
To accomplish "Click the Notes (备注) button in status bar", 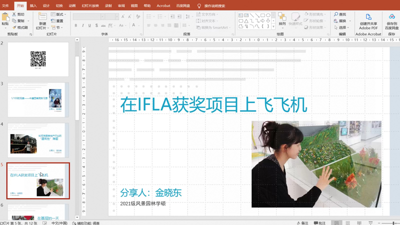I will pyautogui.click(x=302, y=223).
